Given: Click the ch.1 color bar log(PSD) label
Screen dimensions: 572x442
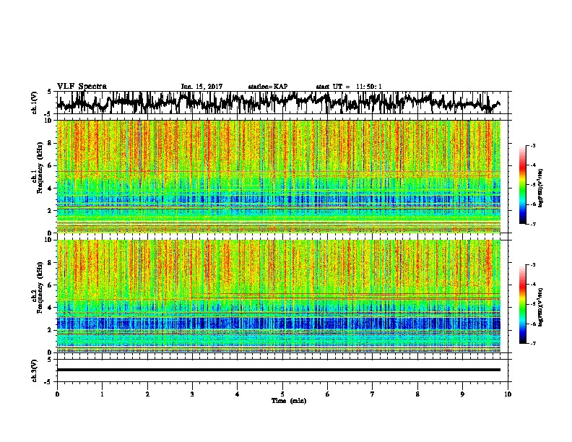Looking at the screenshot, I should (541, 188).
